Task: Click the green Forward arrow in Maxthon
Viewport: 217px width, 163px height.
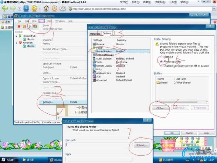Action: tap(13, 8)
